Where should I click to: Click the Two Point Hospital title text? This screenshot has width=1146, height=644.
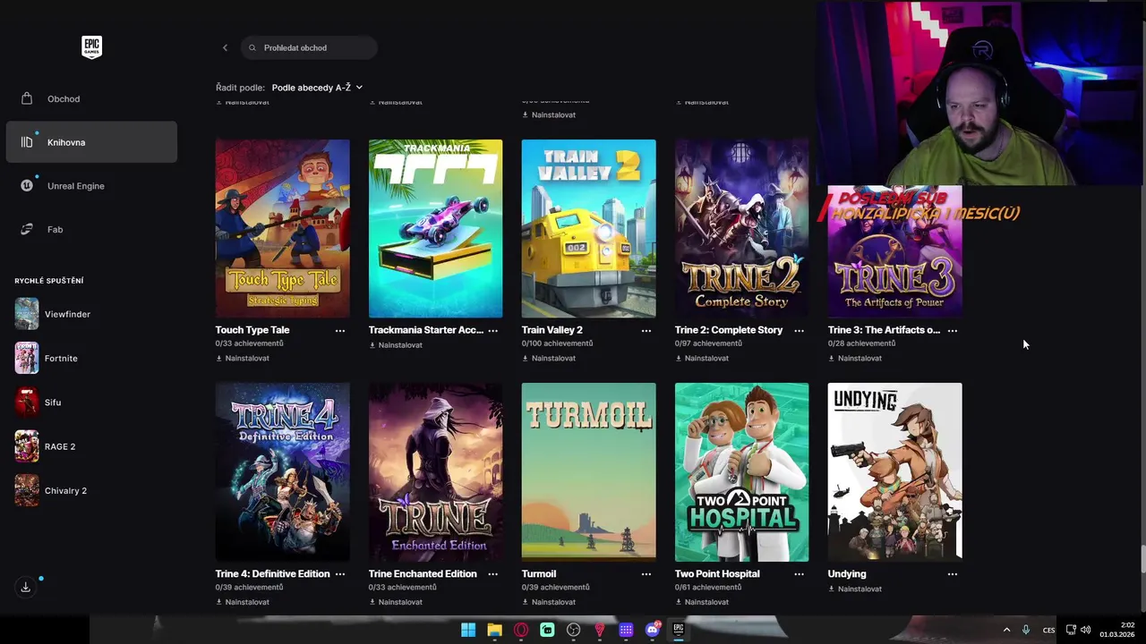coord(717,574)
